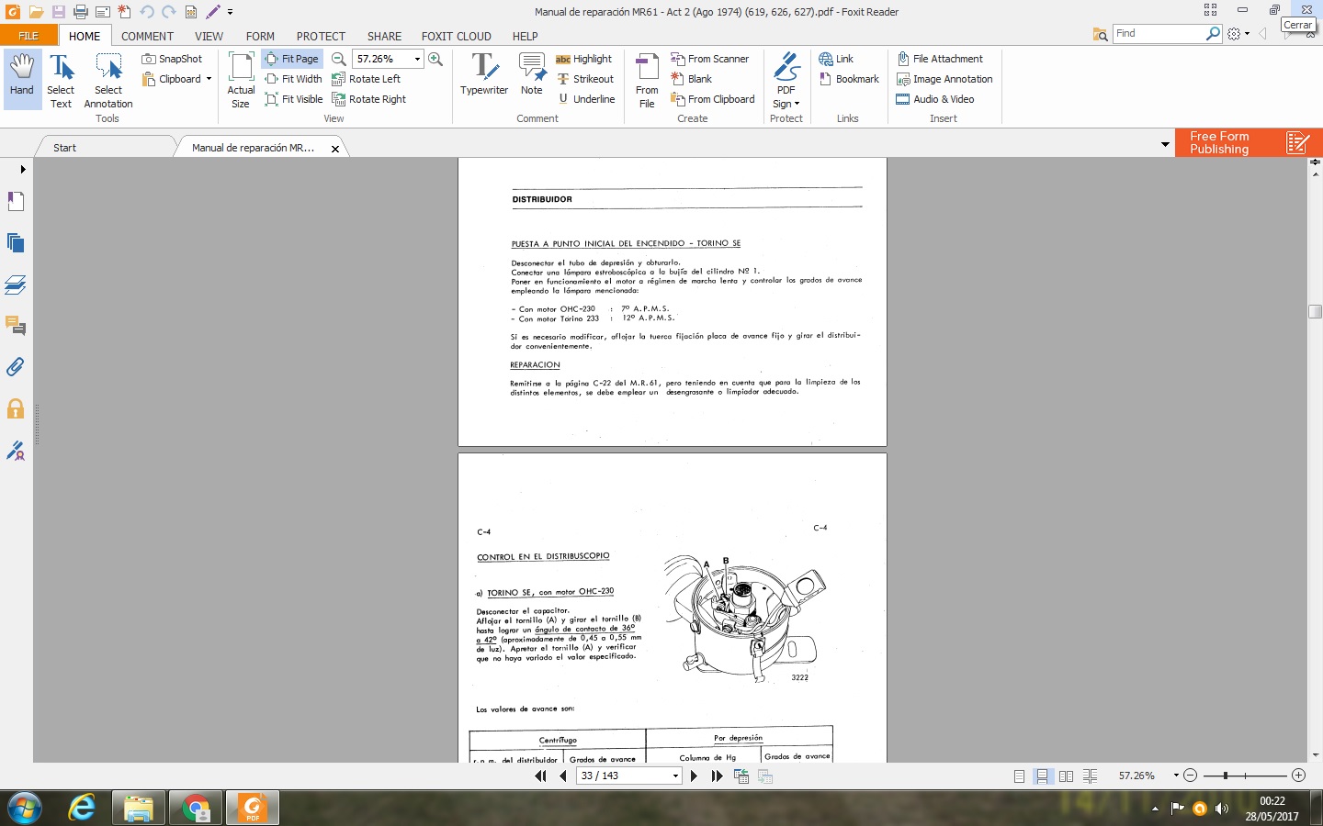Open the bookmarks panel in sidebar
This screenshot has height=826, width=1323.
(x=16, y=201)
